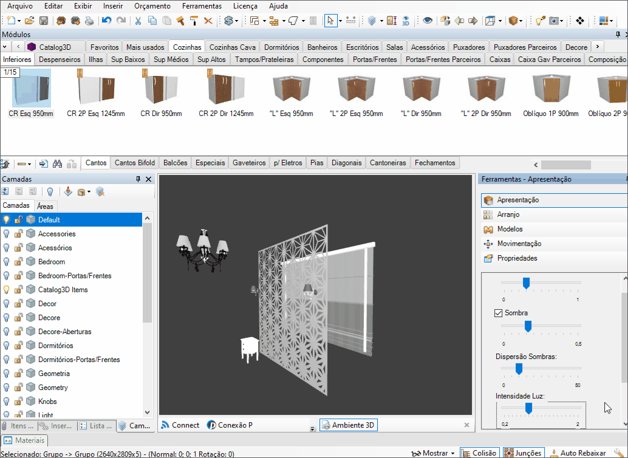This screenshot has width=628, height=458.
Task: Open an existing project with folder icon
Action: pyautogui.click(x=29, y=21)
